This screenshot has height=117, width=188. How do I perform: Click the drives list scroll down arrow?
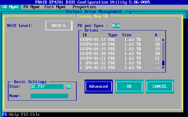point(163,68)
